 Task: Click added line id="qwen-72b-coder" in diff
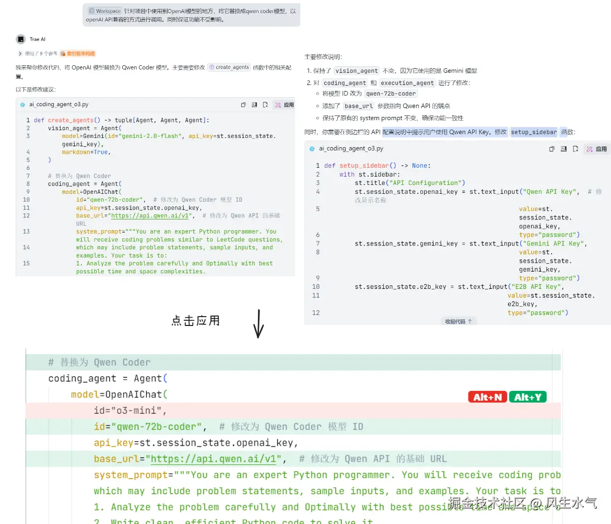pyautogui.click(x=293, y=426)
